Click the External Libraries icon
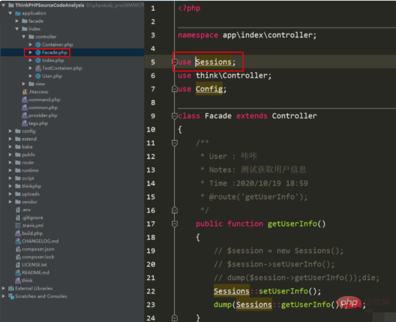The height and width of the screenshot is (322, 396). pyautogui.click(x=11, y=288)
